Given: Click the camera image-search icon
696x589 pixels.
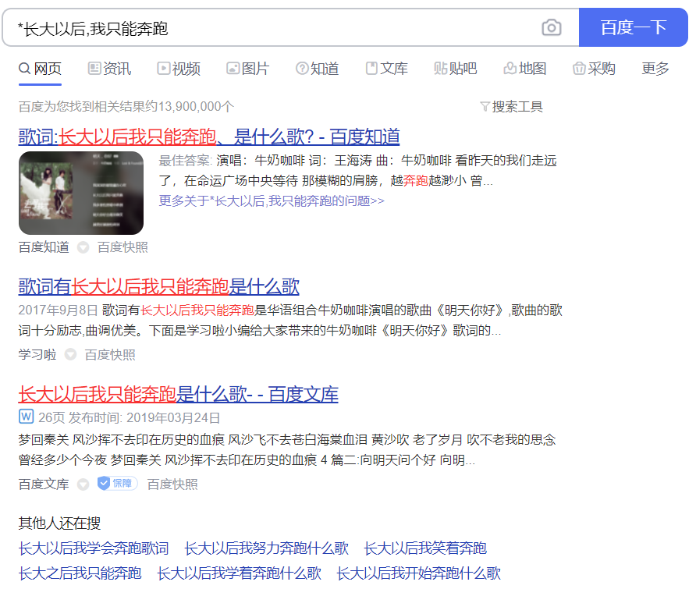Looking at the screenshot, I should (552, 27).
